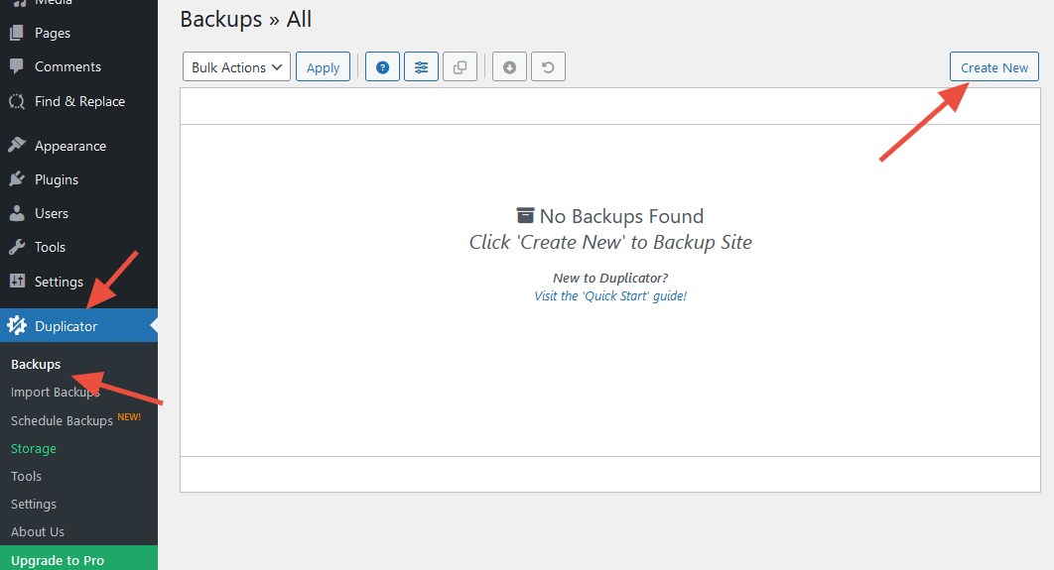Click the recovery undo arrow icon
This screenshot has height=570, width=1054.
pos(548,67)
